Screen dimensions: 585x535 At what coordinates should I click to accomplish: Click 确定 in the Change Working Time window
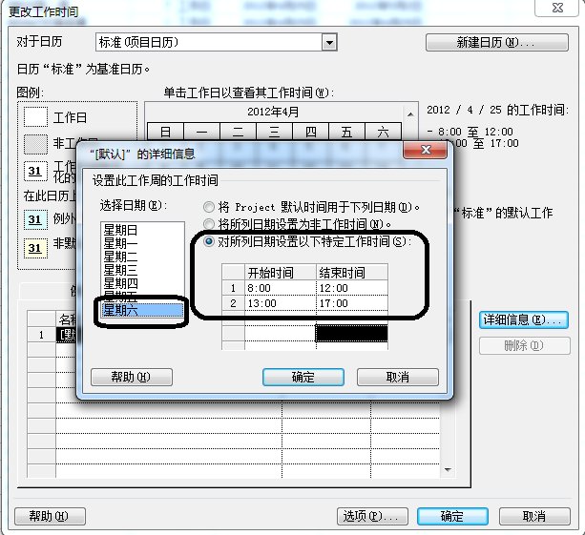click(x=452, y=516)
